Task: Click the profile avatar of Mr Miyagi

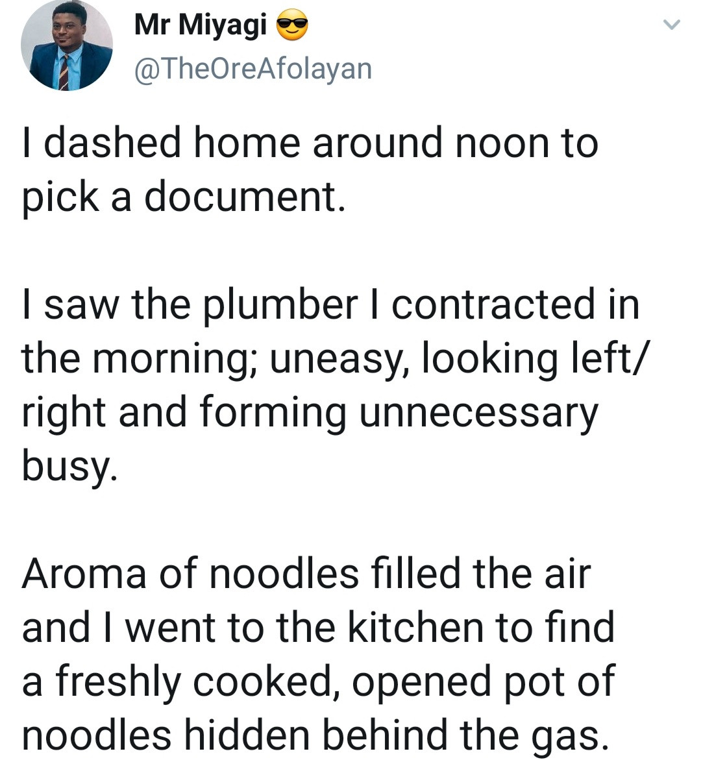Action: pyautogui.click(x=66, y=45)
